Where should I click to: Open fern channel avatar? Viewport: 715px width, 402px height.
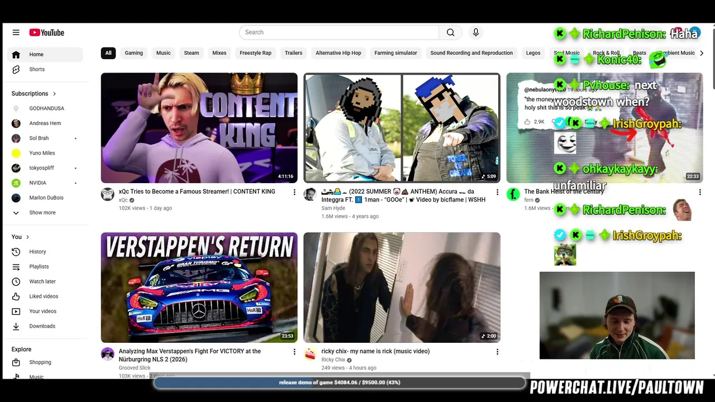[x=513, y=194]
